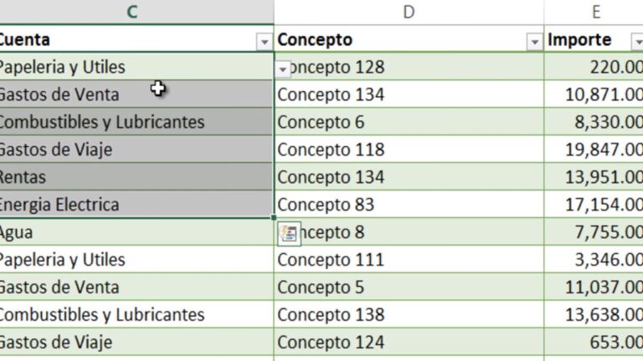Select column D header

409,12
